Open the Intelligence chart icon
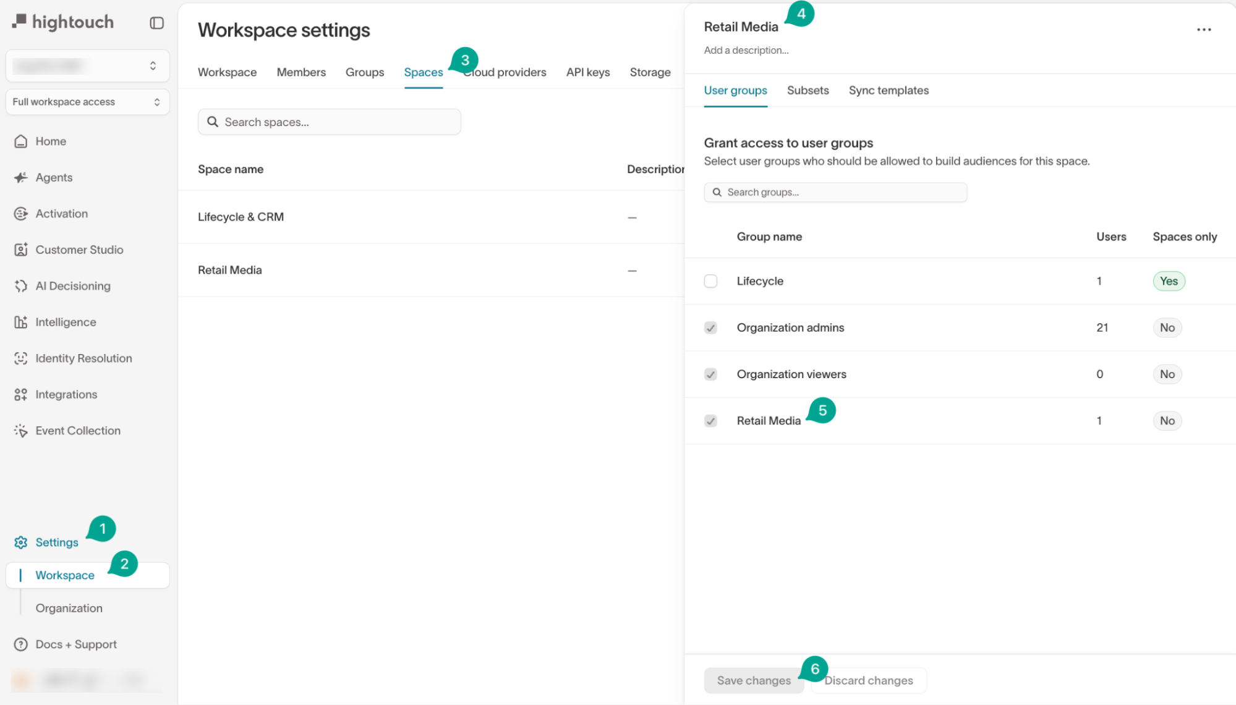1236x705 pixels. (21, 322)
